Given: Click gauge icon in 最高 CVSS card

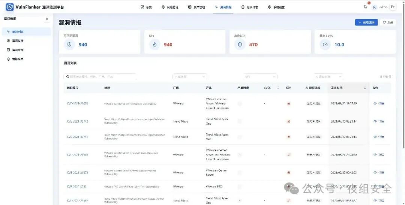Looking at the screenshot, I should point(325,44).
